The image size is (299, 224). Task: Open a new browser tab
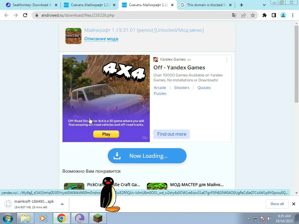(x=241, y=5)
